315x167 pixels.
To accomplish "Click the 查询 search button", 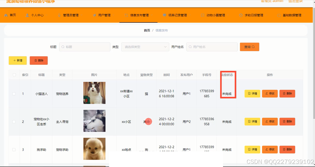I will coord(249,47).
